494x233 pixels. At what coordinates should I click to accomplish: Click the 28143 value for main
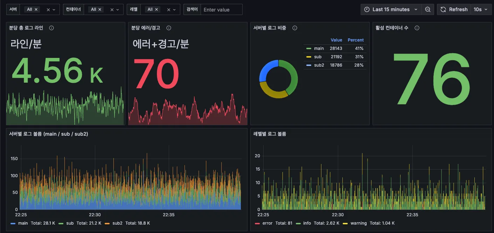click(336, 48)
